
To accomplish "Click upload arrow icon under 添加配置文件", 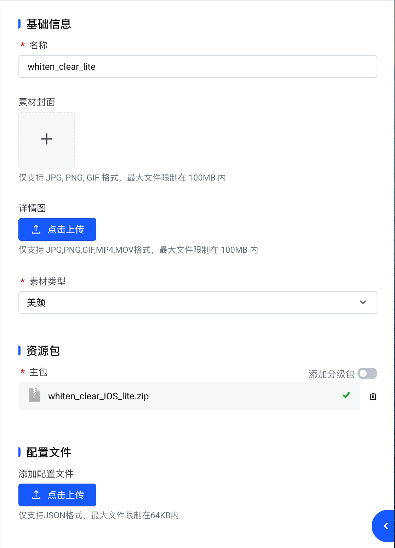I will click(x=36, y=495).
